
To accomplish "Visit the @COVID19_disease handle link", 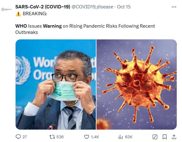I will click(x=92, y=7).
